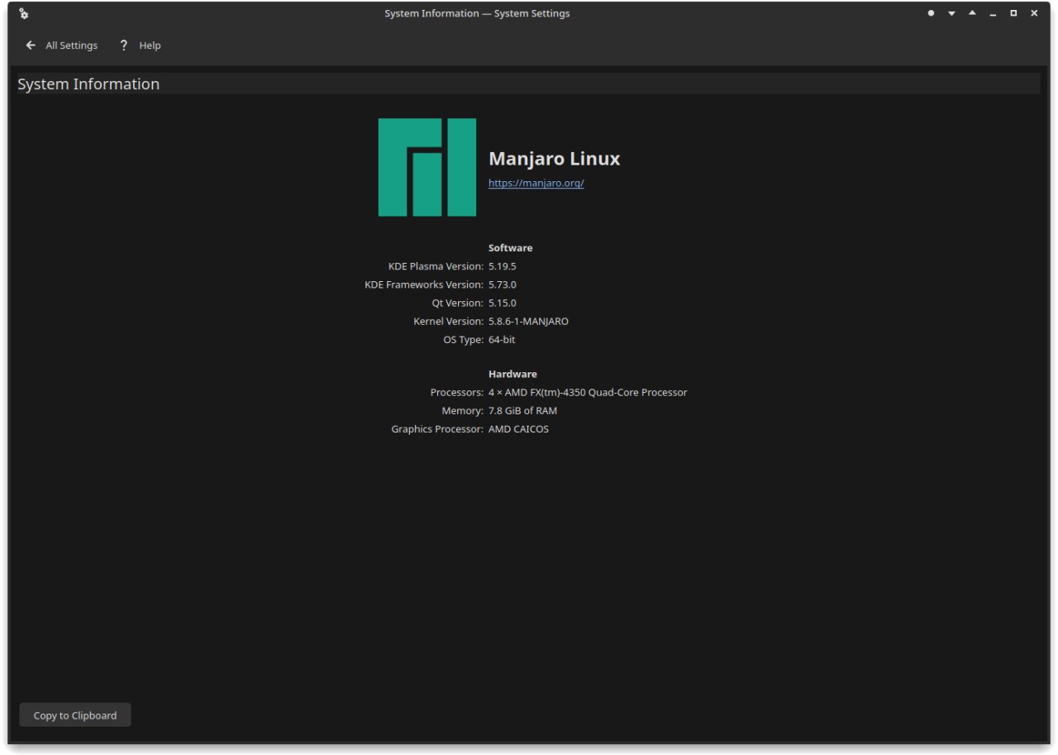Click the Software section heading

(511, 248)
